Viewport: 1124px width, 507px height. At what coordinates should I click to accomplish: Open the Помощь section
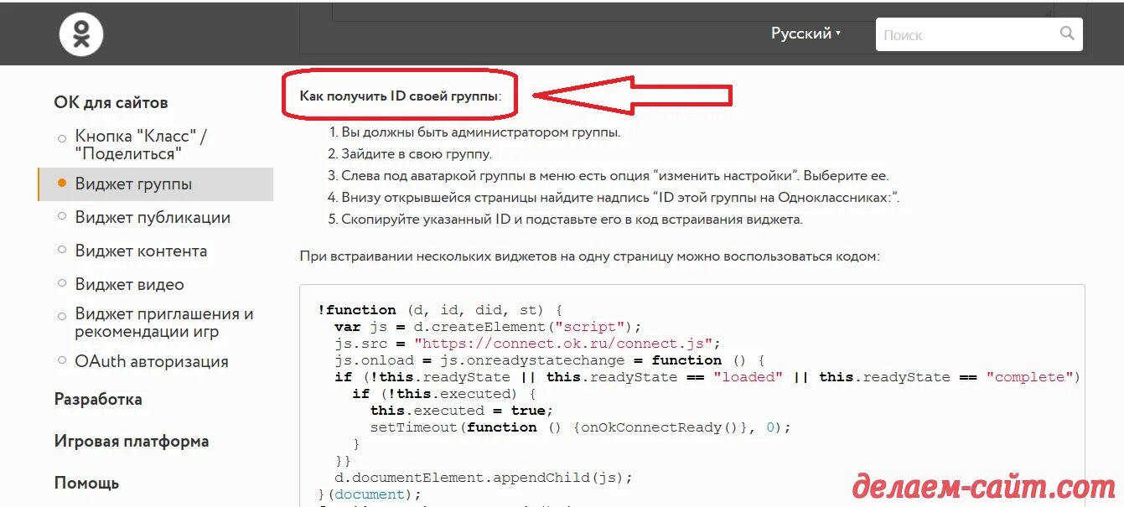[86, 483]
